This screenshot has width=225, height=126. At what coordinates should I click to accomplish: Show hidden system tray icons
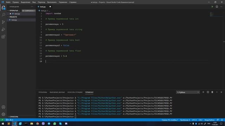[x=190, y=124]
